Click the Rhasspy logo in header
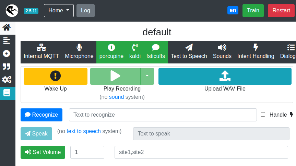This screenshot has width=296, height=166. coord(12,11)
